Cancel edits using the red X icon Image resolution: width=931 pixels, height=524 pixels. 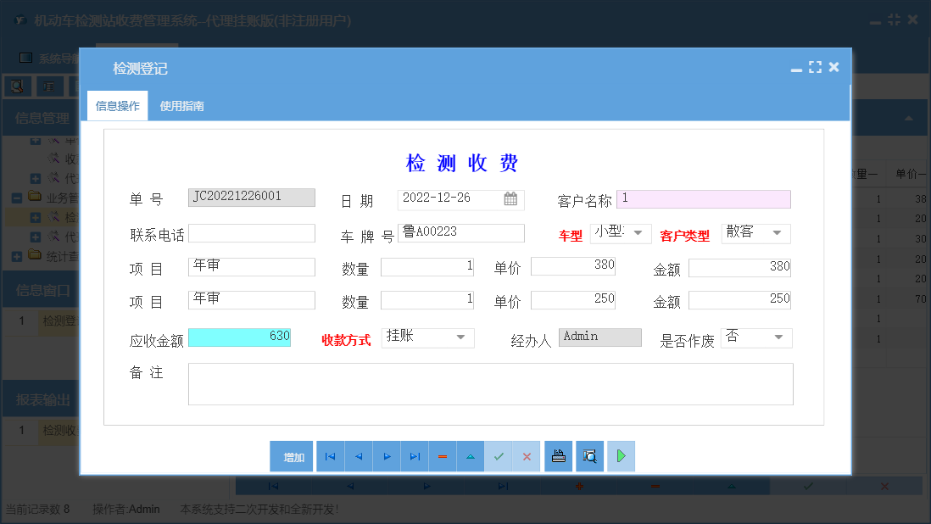point(527,456)
